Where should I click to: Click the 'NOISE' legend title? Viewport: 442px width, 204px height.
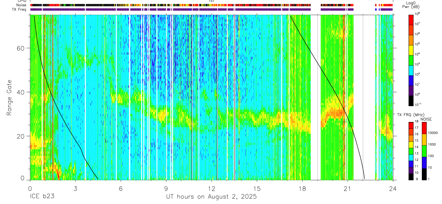click(426, 119)
